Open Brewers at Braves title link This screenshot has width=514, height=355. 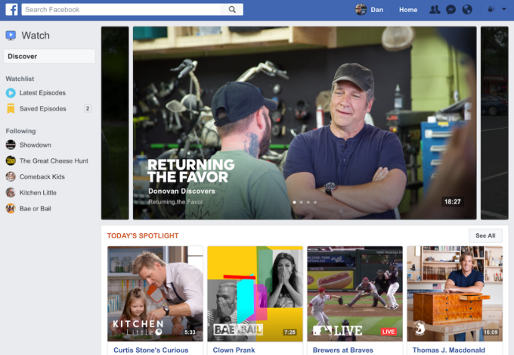pyautogui.click(x=343, y=350)
